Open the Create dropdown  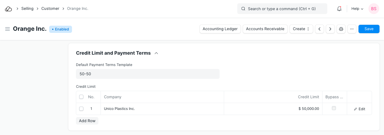[301, 29]
